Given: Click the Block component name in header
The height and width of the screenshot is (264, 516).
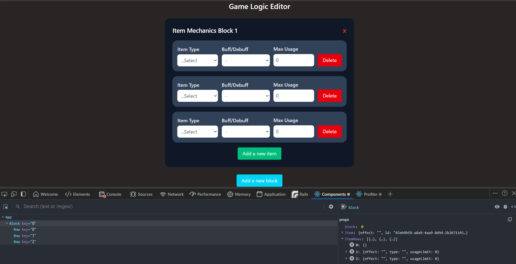Looking at the screenshot, I should pyautogui.click(x=354, y=207).
